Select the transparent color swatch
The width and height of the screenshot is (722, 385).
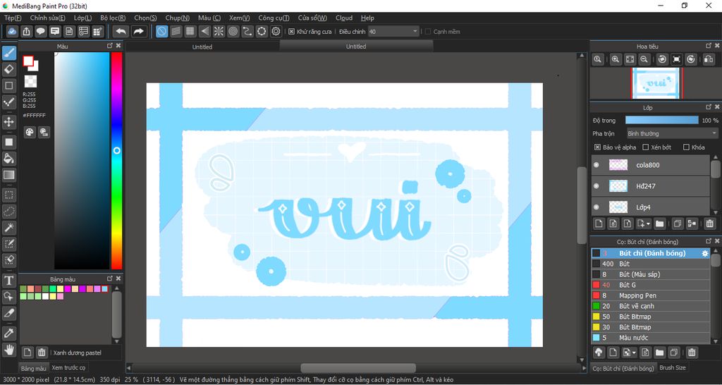point(30,81)
